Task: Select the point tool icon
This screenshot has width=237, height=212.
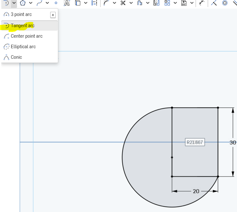Action: (56, 3)
